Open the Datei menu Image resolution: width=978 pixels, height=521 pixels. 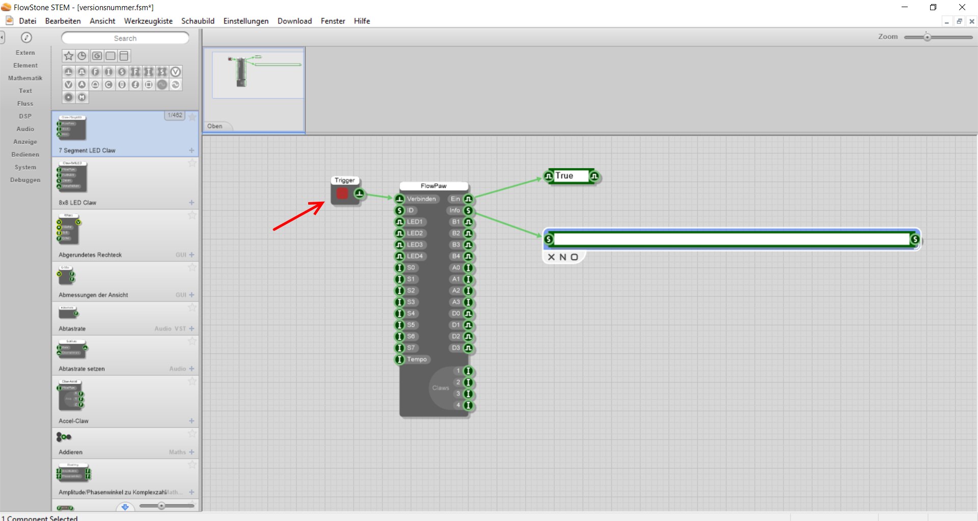tap(28, 21)
